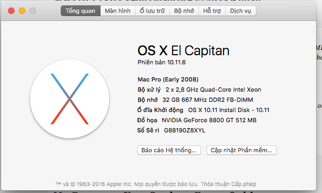Click Cập nhật Phần mềm button
Image resolution: width=322 pixels, height=193 pixels.
point(241,150)
